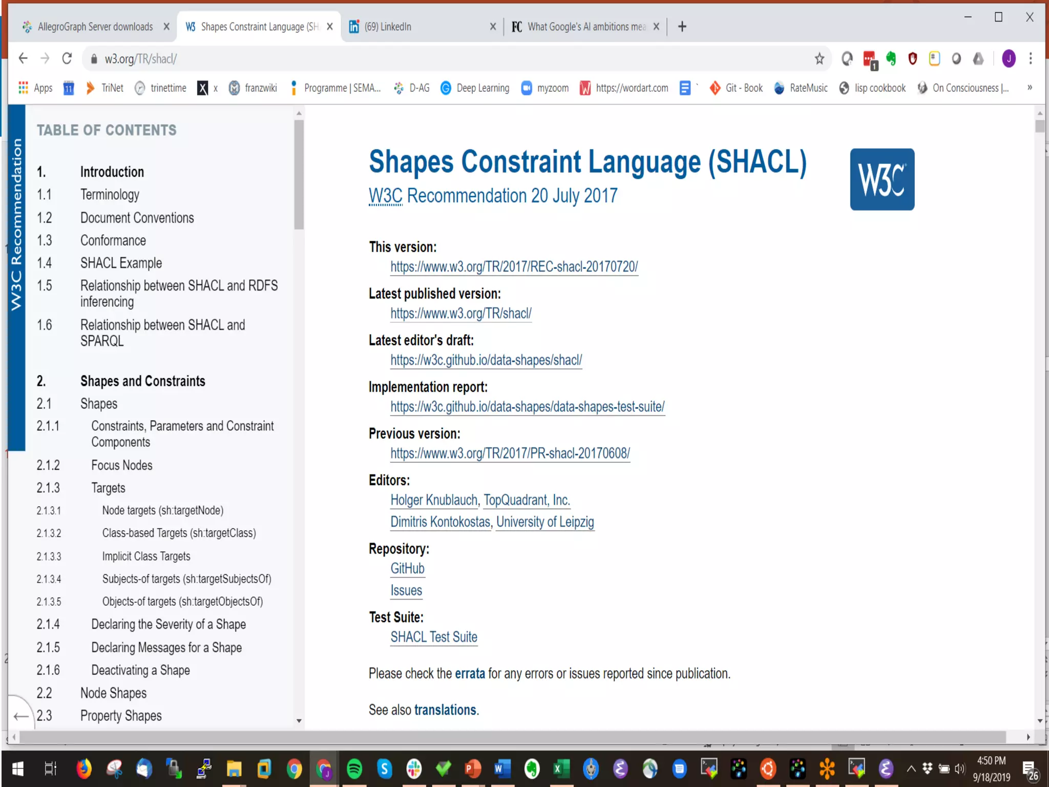
Task: Click the W3C logo image
Action: 882,179
